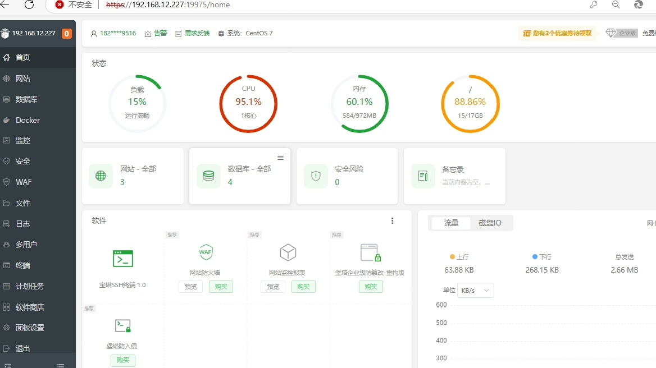Image resolution: width=656 pixels, height=368 pixels.
Task: Click the 计划任务 schedule icon in sidebar
Action: 6,286
